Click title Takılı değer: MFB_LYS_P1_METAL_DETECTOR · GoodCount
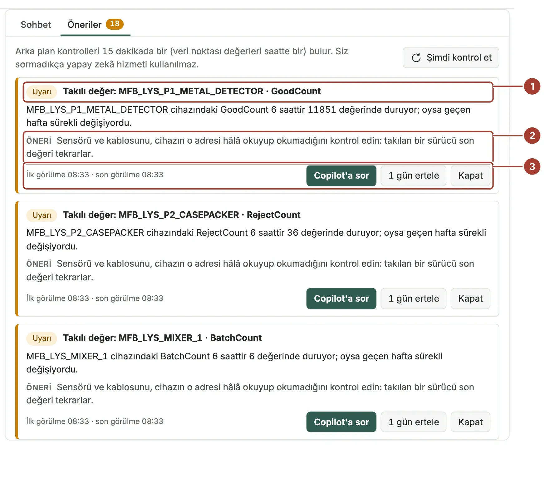 192,91
